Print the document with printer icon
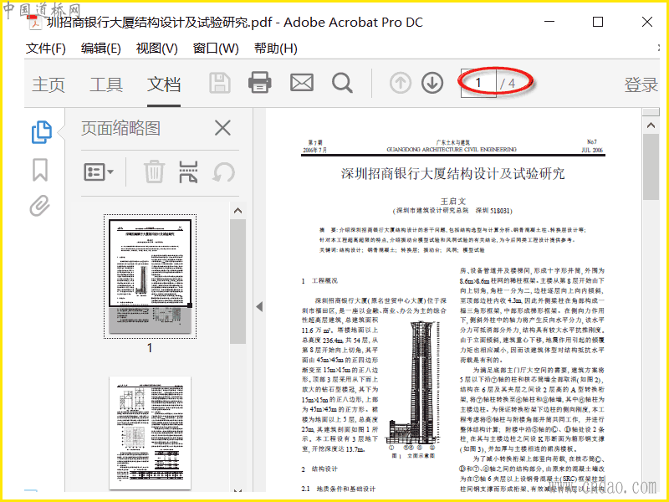This screenshot has width=669, height=502. (x=260, y=82)
